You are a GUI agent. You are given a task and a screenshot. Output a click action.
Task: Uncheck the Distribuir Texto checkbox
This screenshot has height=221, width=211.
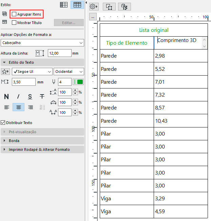click(x=3, y=122)
